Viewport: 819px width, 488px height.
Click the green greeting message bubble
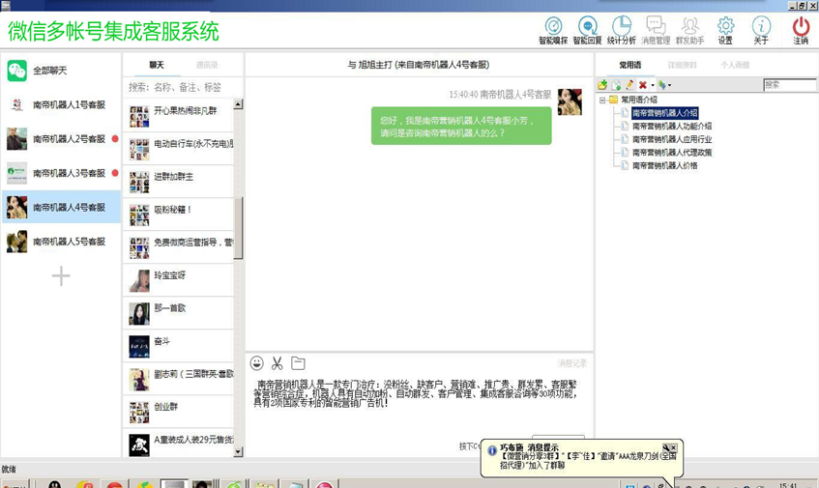point(461,126)
